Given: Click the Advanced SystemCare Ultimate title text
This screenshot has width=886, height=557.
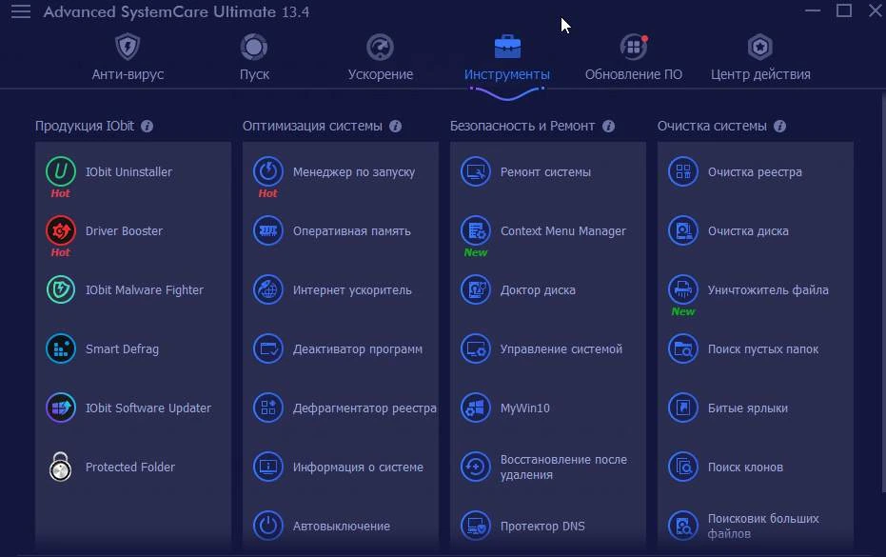Looking at the screenshot, I should 176,11.
